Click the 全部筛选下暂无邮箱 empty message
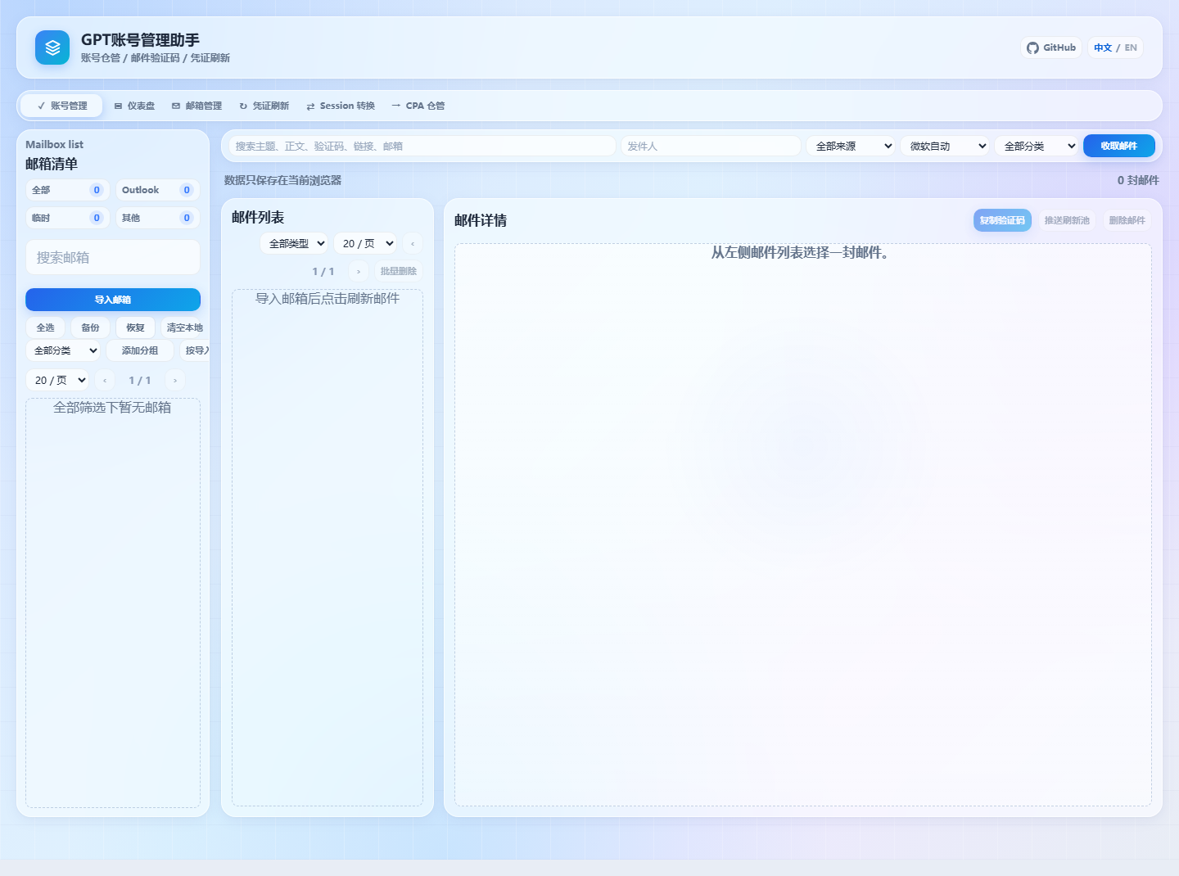 tap(112, 407)
